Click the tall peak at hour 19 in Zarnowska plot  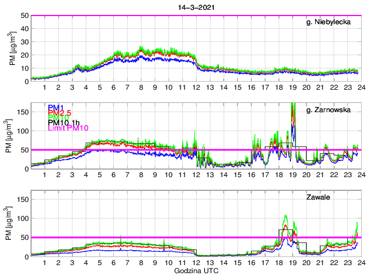coord(293,106)
